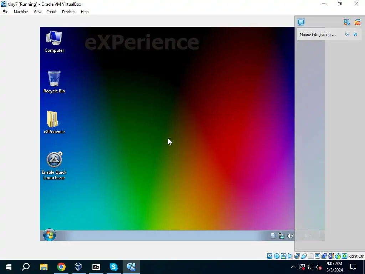The height and width of the screenshot is (274, 365).
Task: Toggle notification ordering icon in panel
Action: (x=347, y=22)
